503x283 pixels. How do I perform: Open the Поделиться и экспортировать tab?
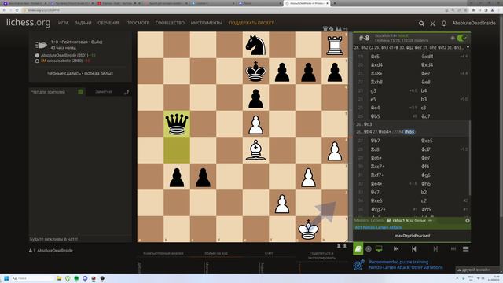(x=321, y=255)
